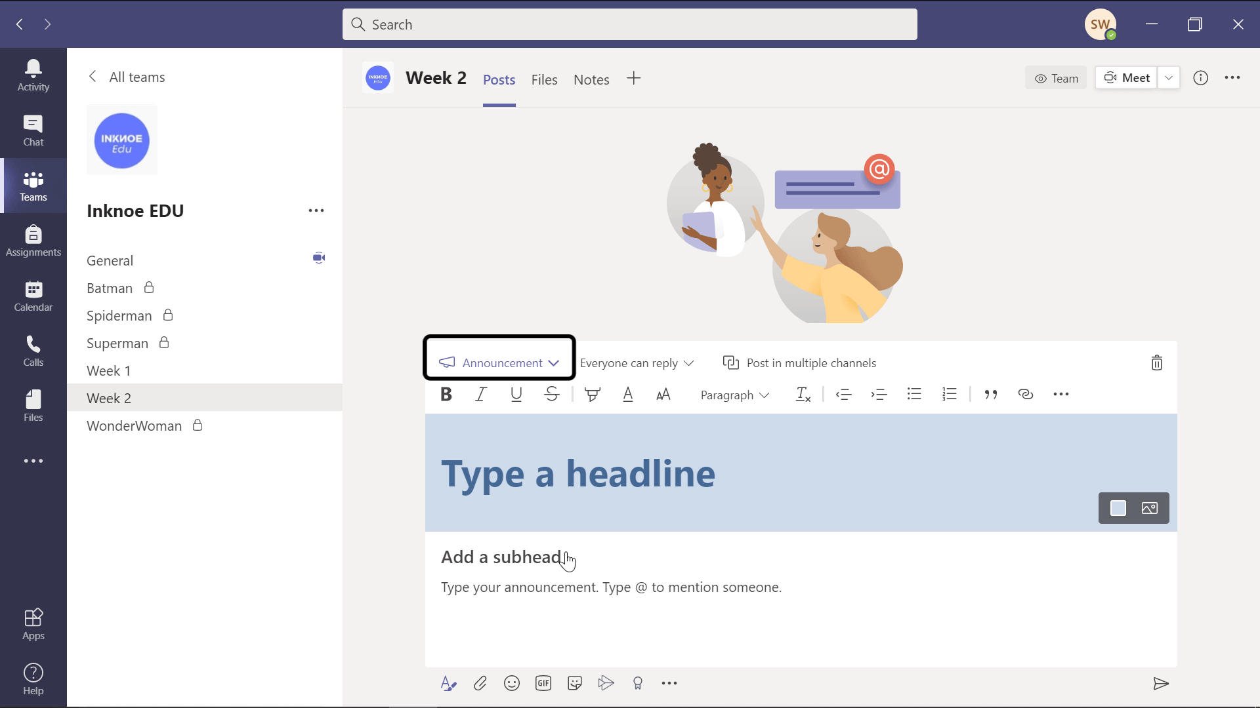Switch to the Notes tab
Viewport: 1260px width, 708px height.
[x=592, y=79]
